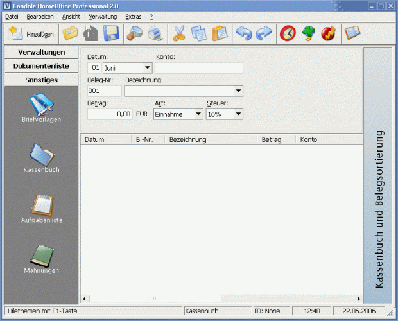Open the Art dropdown showing Einnahme

(198, 114)
